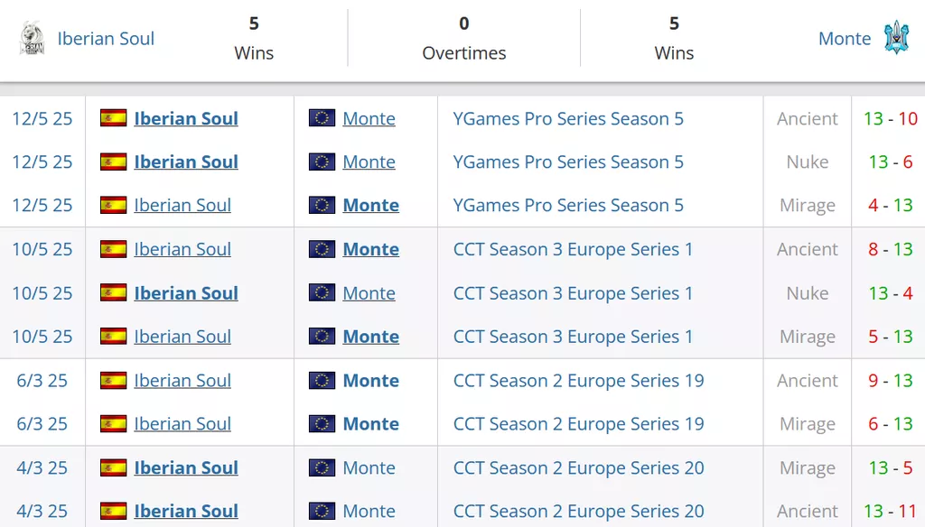The height and width of the screenshot is (527, 925).
Task: Click the Iberian Soul team logo in header
Action: (32, 38)
